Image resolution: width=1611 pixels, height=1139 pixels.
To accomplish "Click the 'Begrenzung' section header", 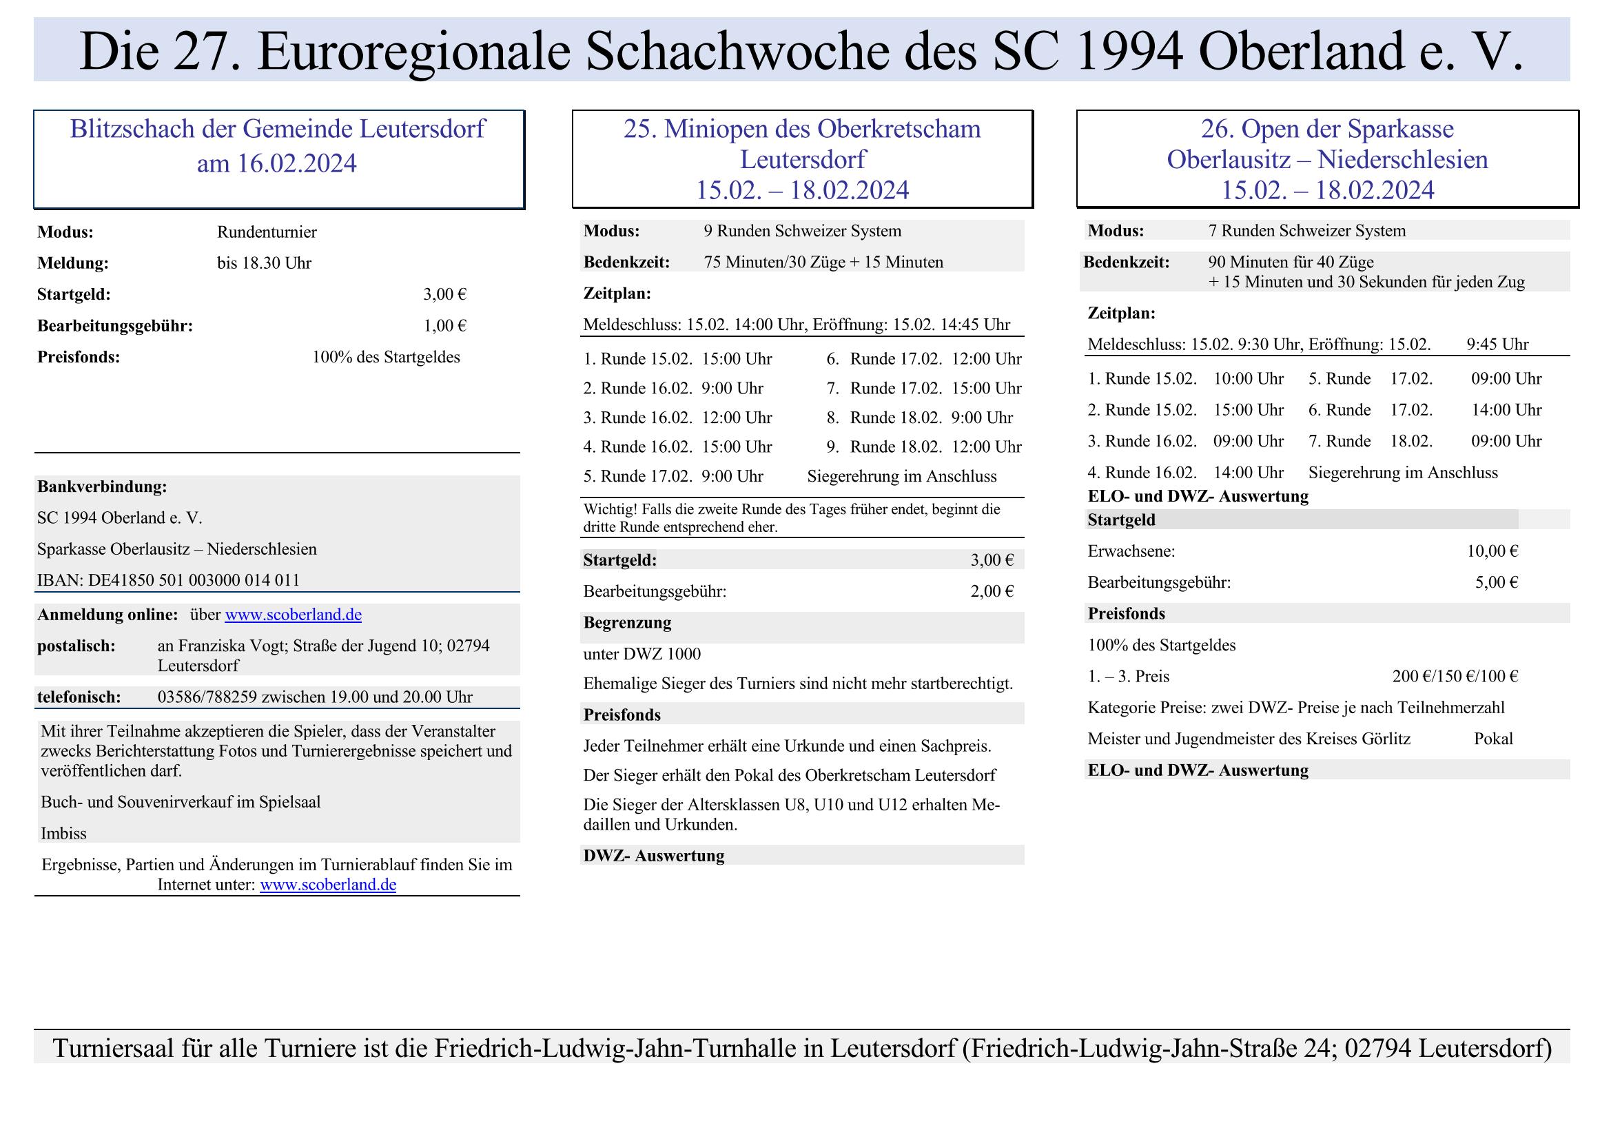I will (x=627, y=622).
